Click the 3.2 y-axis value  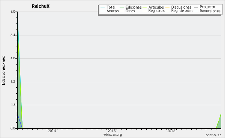13,82
